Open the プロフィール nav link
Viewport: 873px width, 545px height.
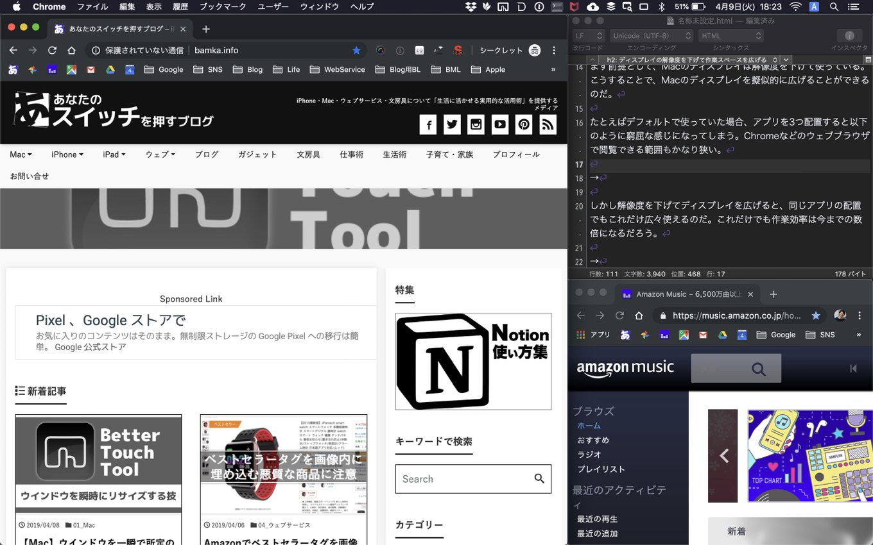pos(516,155)
